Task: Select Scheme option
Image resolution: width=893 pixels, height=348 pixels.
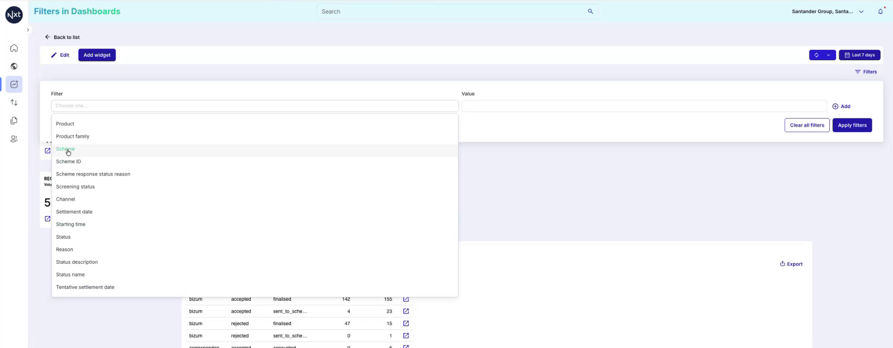Action: click(255, 149)
